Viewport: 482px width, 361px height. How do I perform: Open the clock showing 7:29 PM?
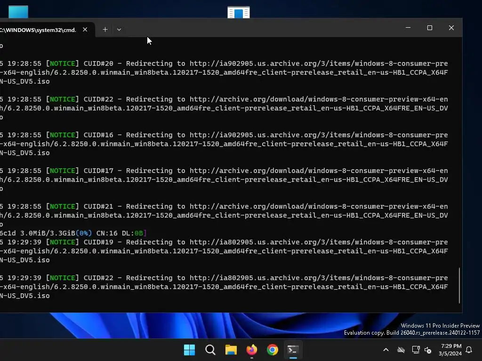(x=450, y=350)
